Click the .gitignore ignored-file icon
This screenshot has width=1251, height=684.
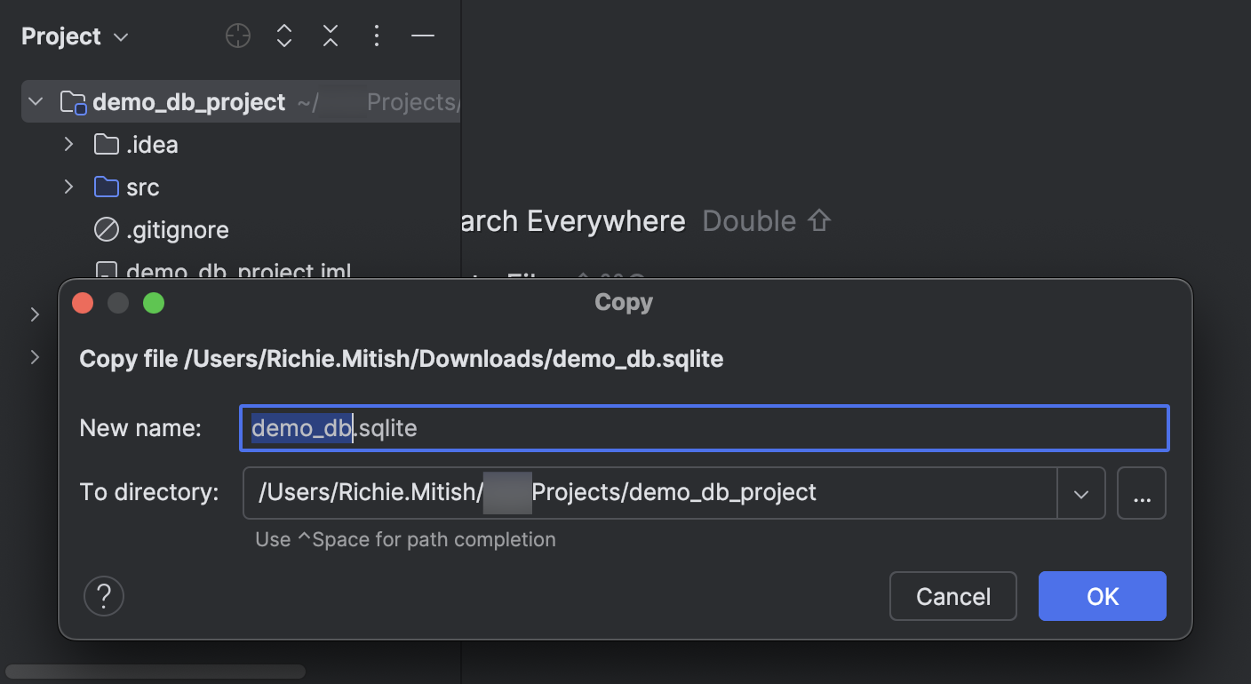point(105,229)
